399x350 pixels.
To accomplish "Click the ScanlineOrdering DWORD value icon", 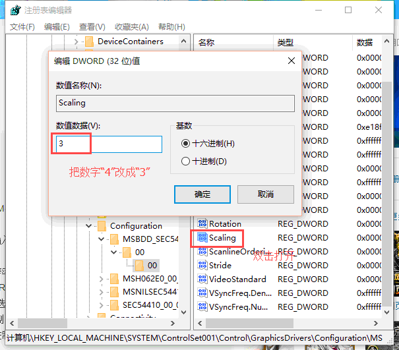I will [x=202, y=251].
